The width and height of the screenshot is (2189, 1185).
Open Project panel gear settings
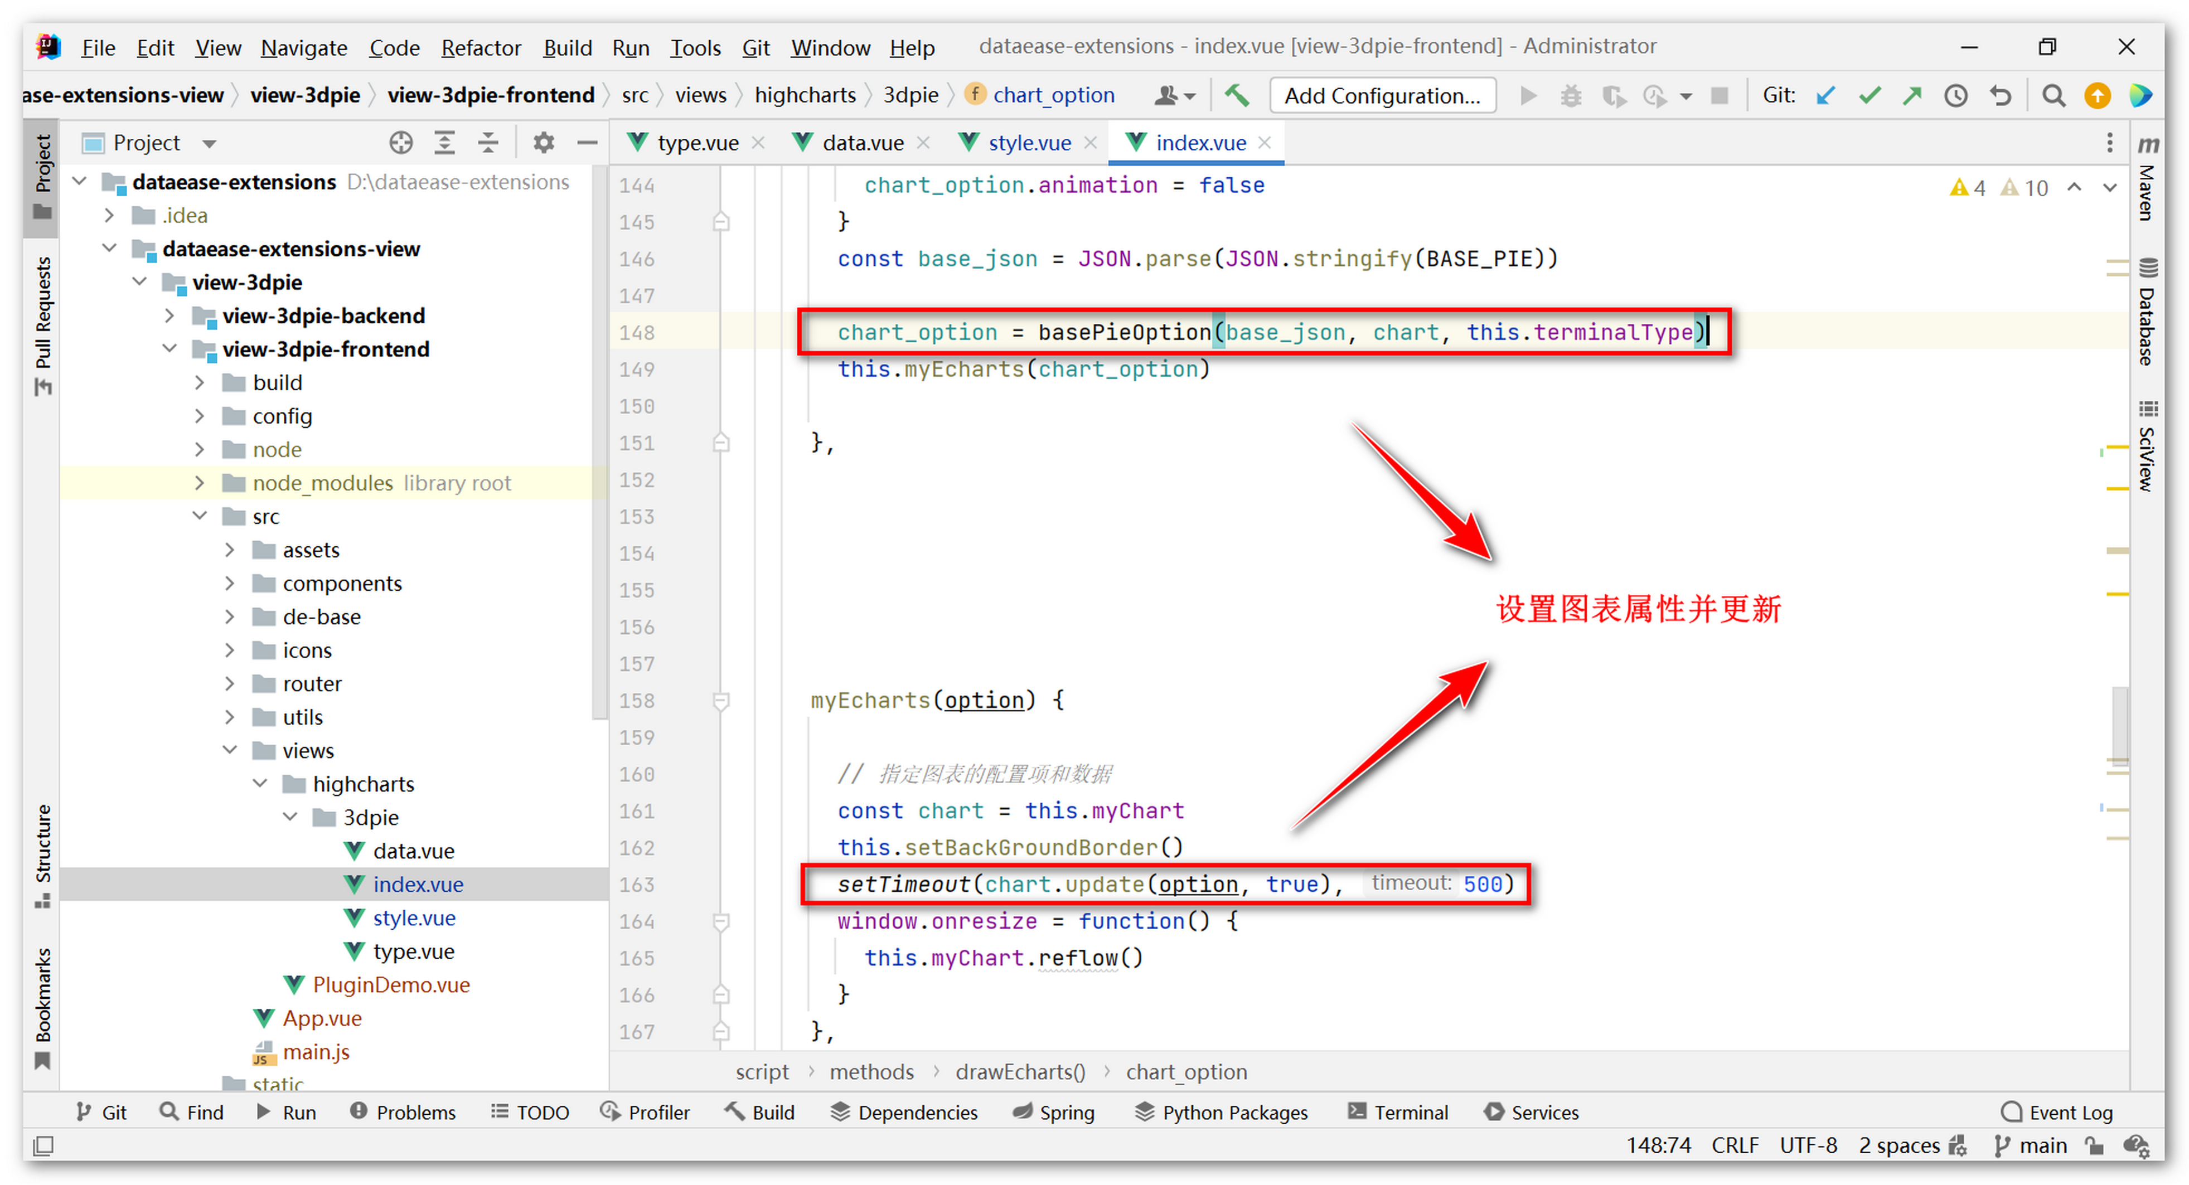[543, 143]
